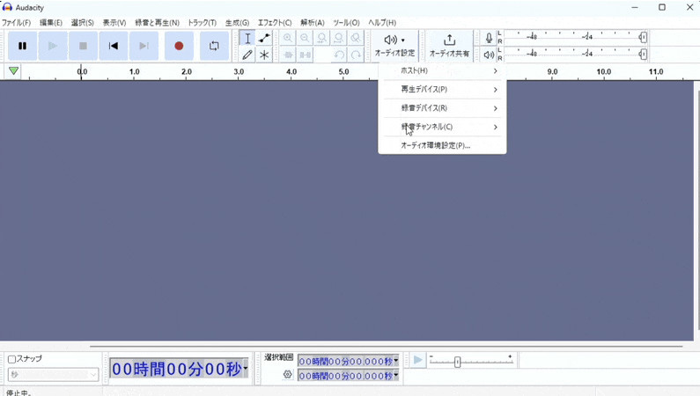Viewport: 700px width, 396px height.
Task: Open the 選択(S) menu
Action: (82, 22)
